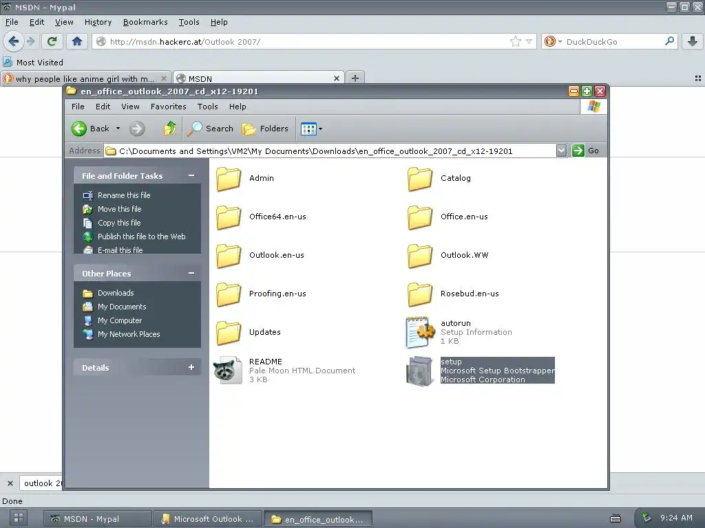705x528 pixels.
Task: Select the Office.en-us folder icon
Action: pos(420,217)
